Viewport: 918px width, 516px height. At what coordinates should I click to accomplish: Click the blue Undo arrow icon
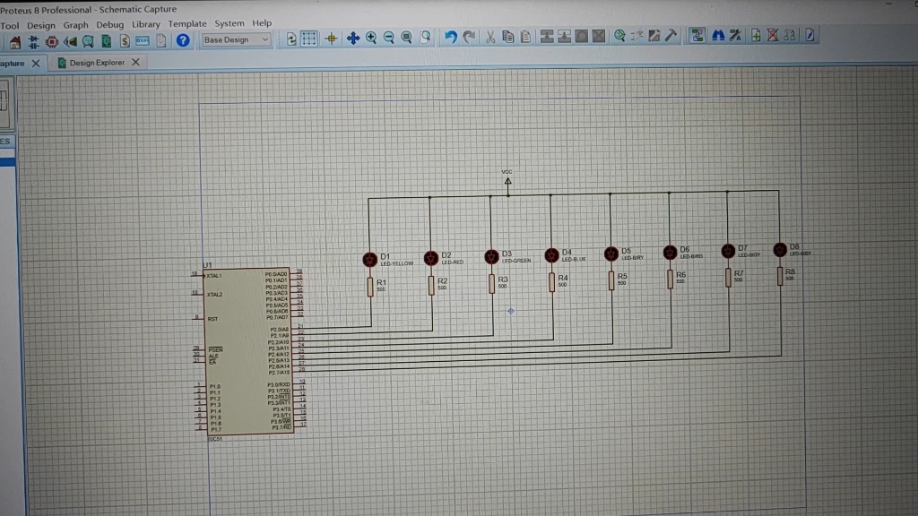point(450,38)
